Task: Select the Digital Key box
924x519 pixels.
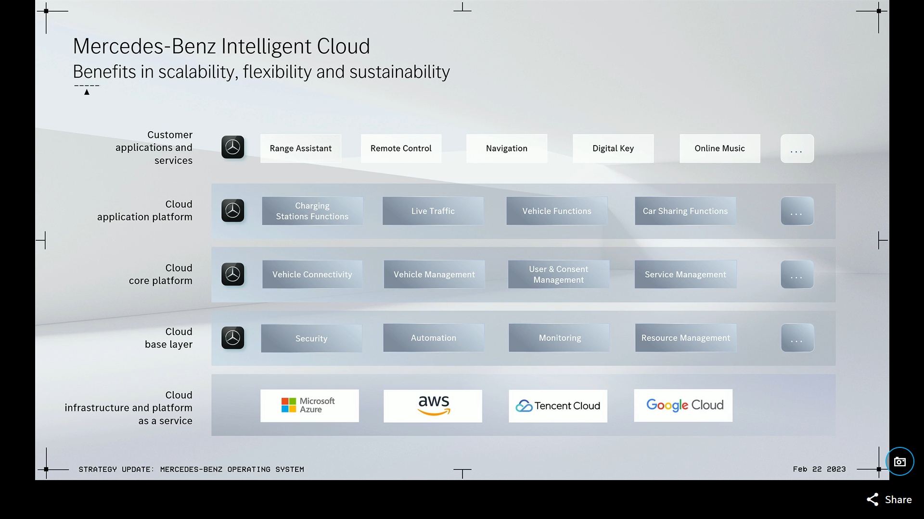Action: [613, 148]
